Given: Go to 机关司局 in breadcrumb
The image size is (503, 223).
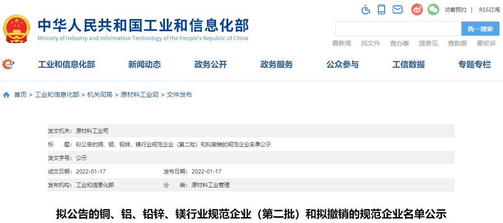Looking at the screenshot, I should point(100,95).
